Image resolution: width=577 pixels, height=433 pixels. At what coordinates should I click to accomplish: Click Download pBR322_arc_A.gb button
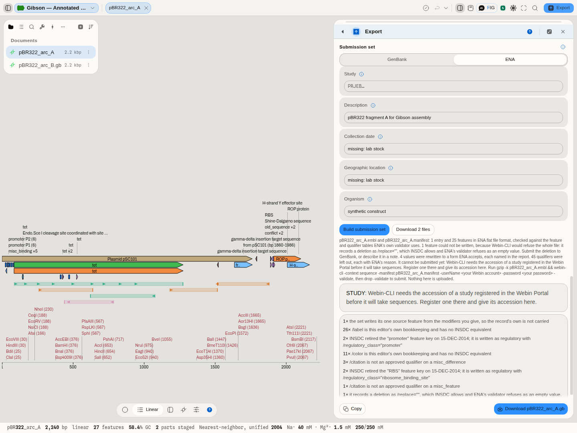tap(531, 409)
